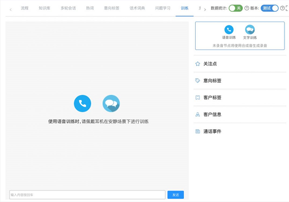This screenshot has width=289, height=202.
Task: Switch to the 知识库 tab
Action: [x=44, y=8]
